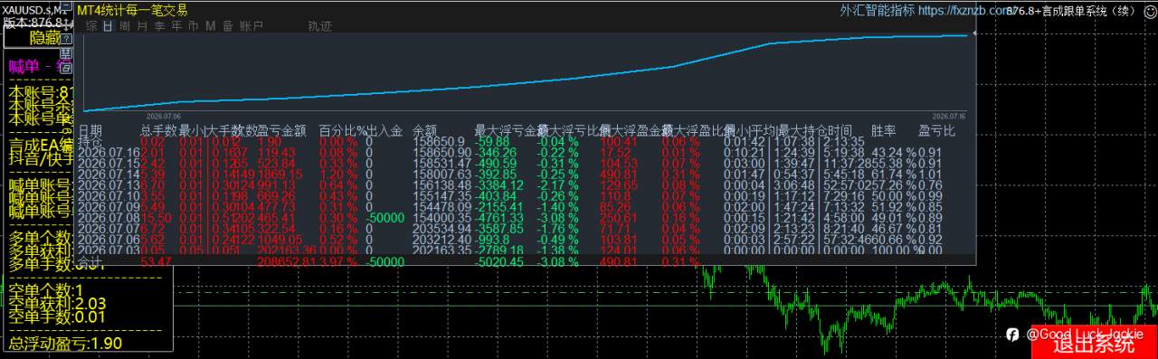
Task: Open the 币 symbol statistics tab
Action: pyautogui.click(x=194, y=26)
